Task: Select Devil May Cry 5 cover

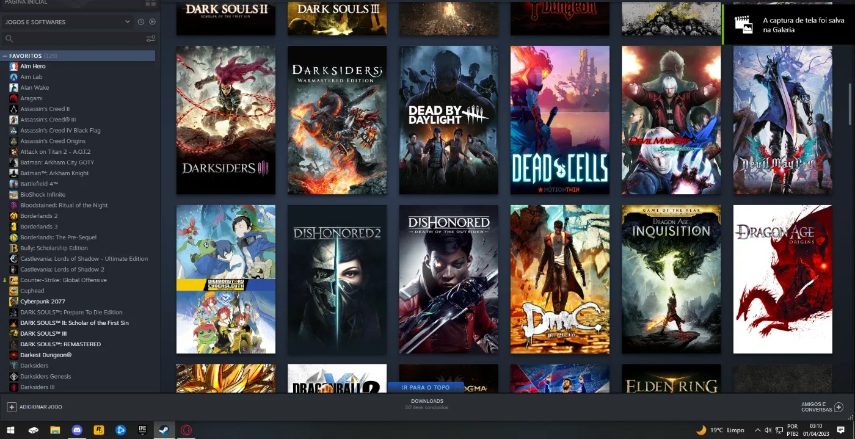Action: pyautogui.click(x=783, y=120)
